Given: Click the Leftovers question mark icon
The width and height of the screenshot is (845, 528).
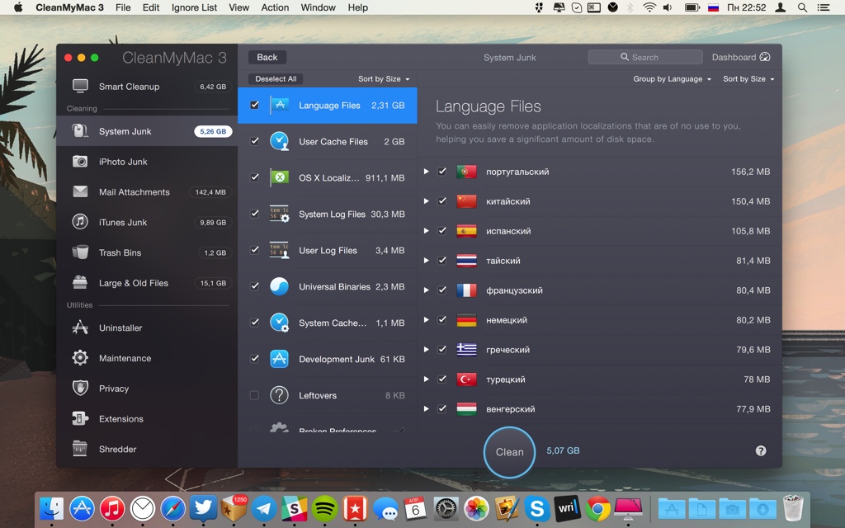Looking at the screenshot, I should pos(279,395).
